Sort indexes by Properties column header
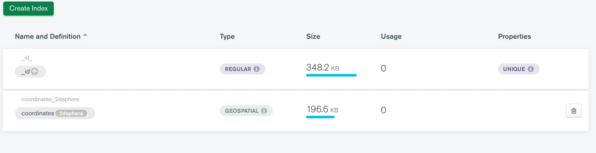 pos(514,36)
